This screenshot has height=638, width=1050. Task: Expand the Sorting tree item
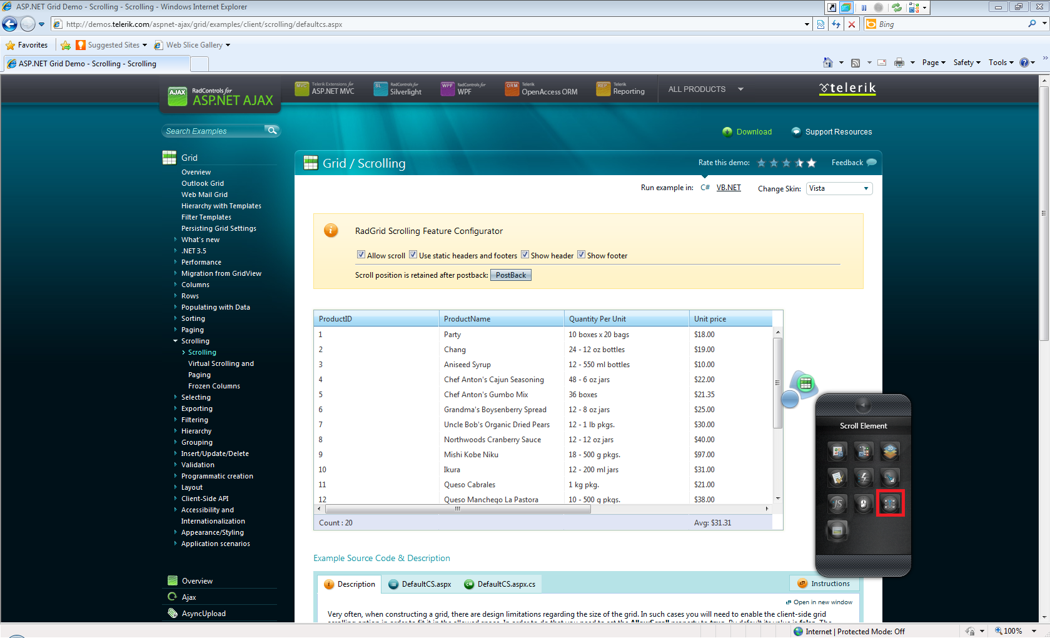coord(175,318)
